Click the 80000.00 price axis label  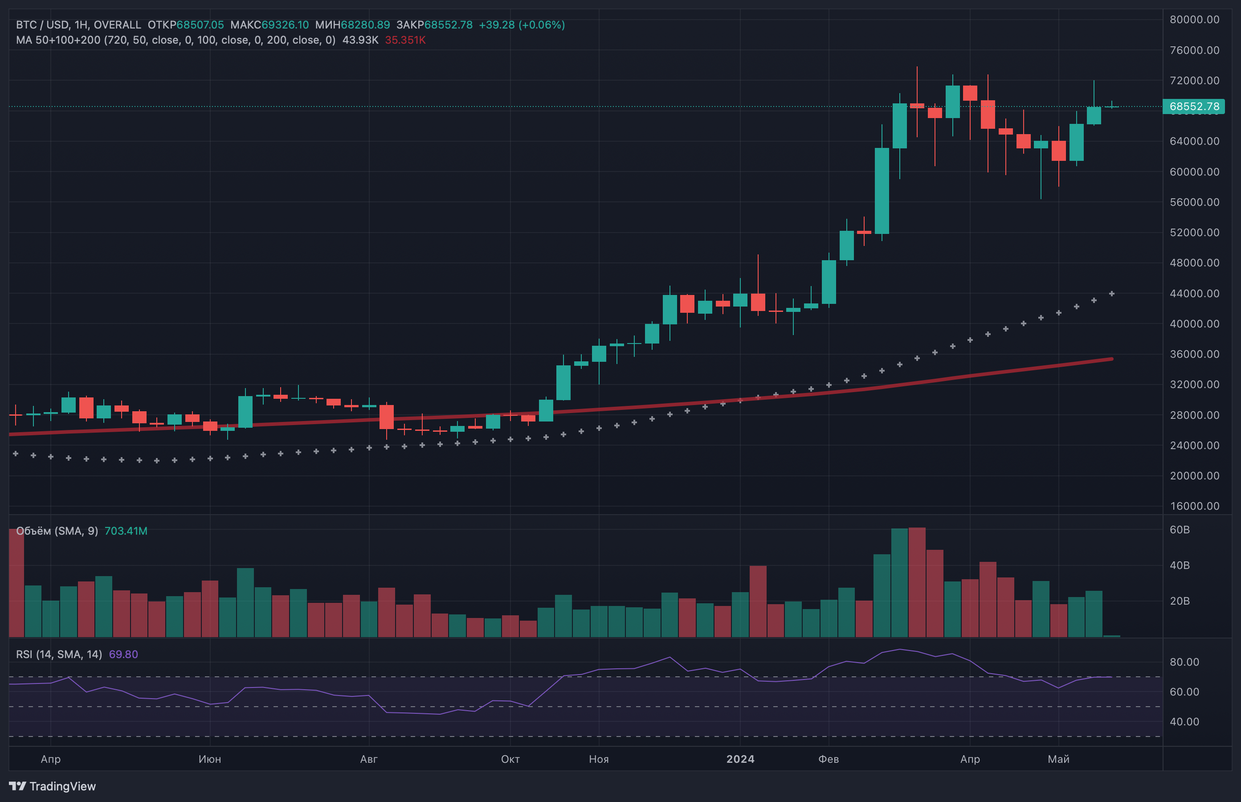coord(1195,19)
